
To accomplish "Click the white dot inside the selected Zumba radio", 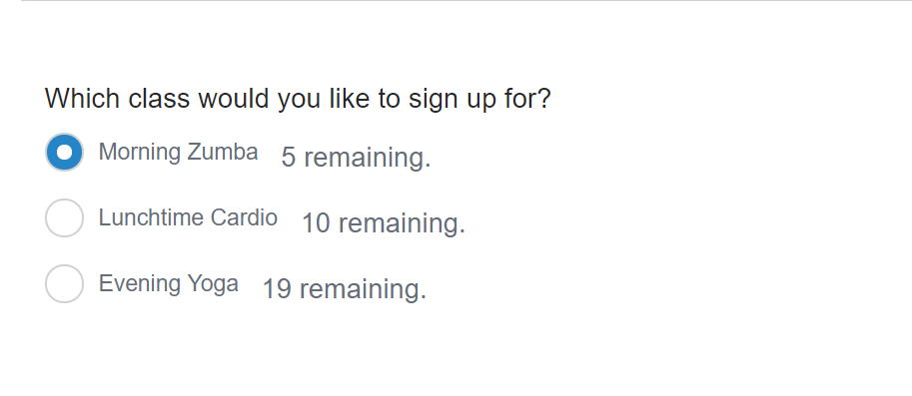I will point(64,153).
